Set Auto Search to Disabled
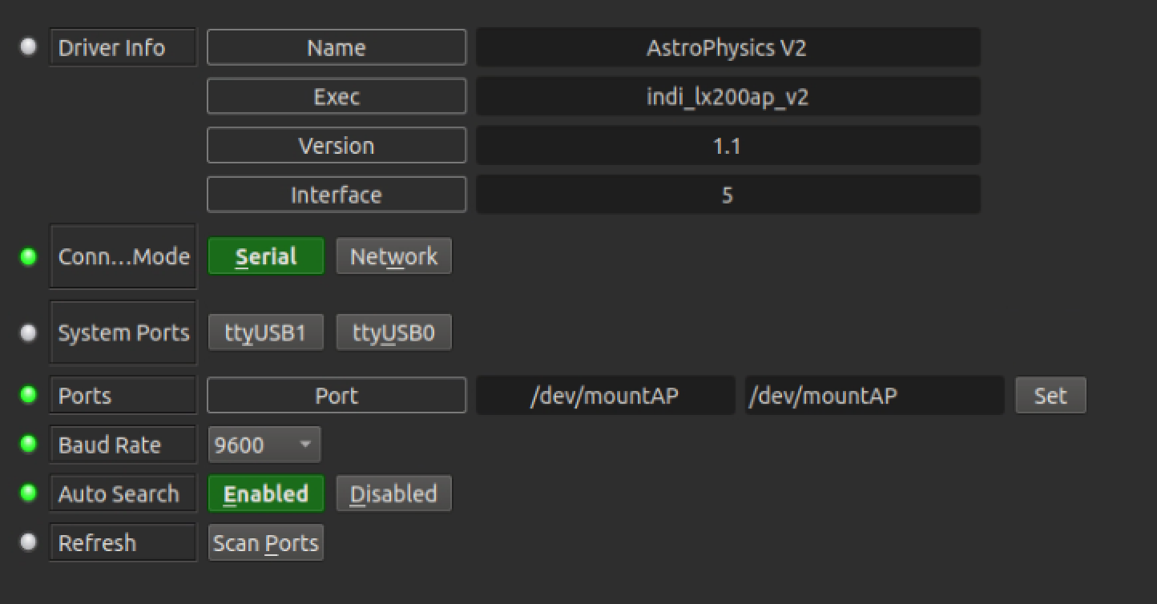Screen dimensions: 1157x604 393,493
